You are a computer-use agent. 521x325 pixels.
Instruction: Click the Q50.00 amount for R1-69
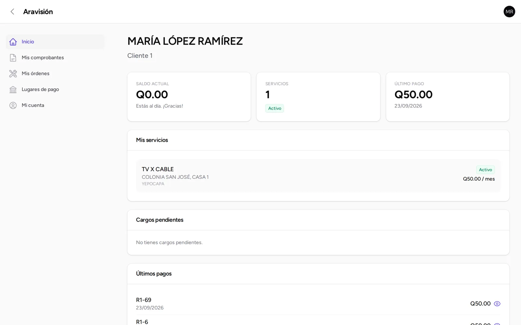coord(480,304)
